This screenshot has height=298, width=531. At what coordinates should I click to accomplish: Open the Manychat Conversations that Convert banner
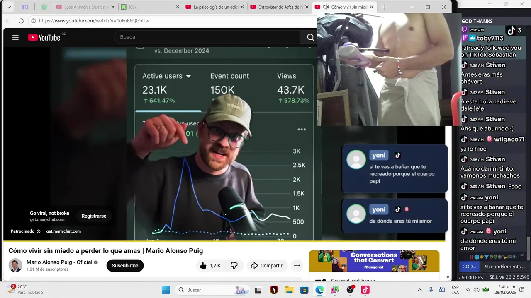coord(374,261)
